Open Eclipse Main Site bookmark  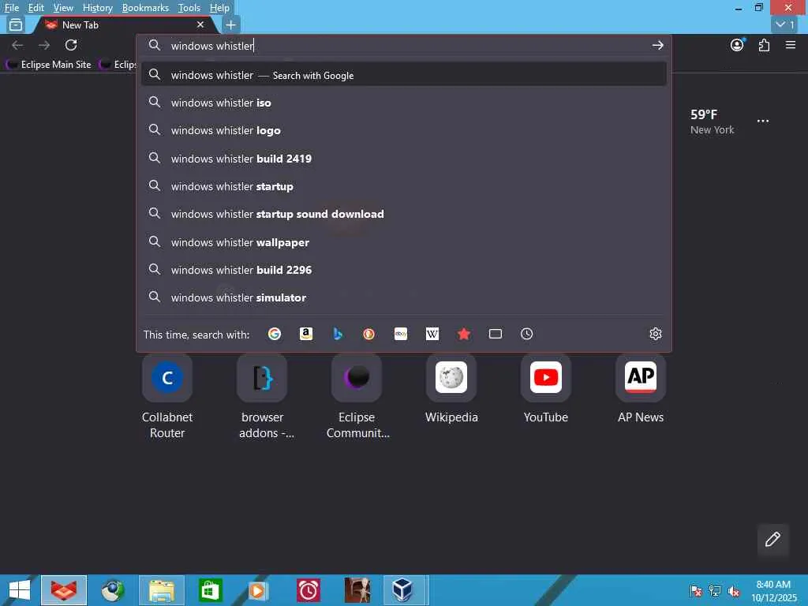[x=49, y=65]
